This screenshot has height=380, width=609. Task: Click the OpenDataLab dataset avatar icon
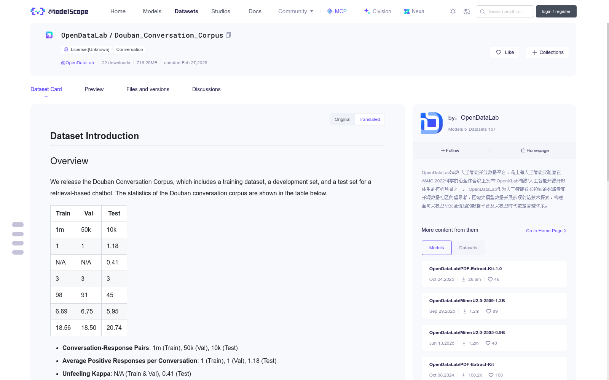(49, 35)
